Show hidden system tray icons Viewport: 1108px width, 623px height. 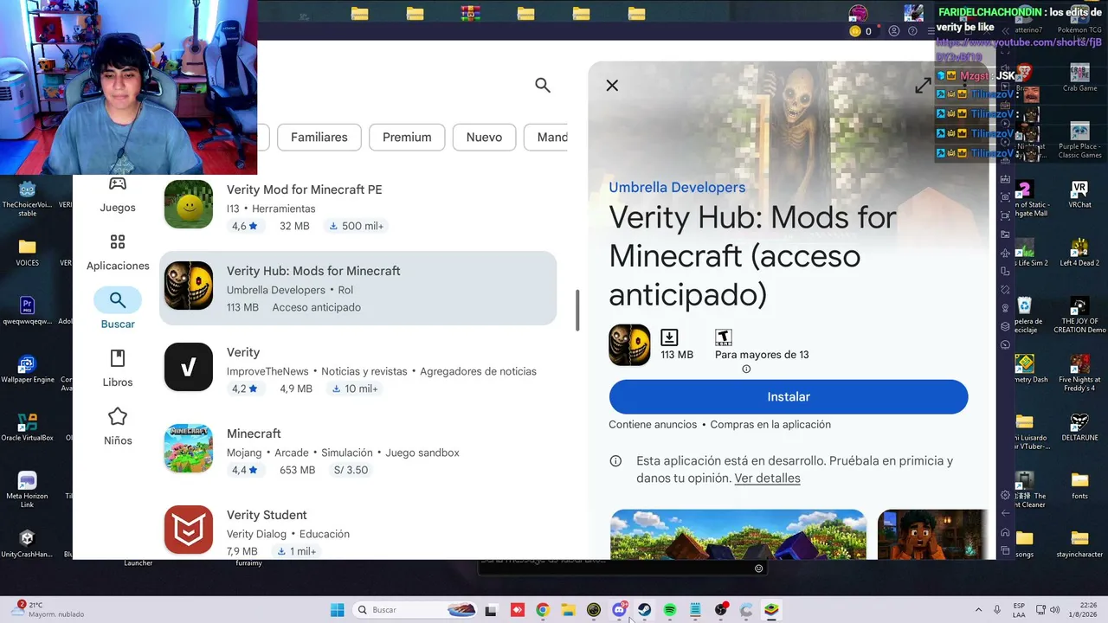coord(978,610)
